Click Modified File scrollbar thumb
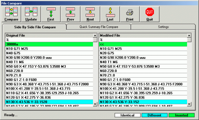199x120 pixels. (189, 40)
